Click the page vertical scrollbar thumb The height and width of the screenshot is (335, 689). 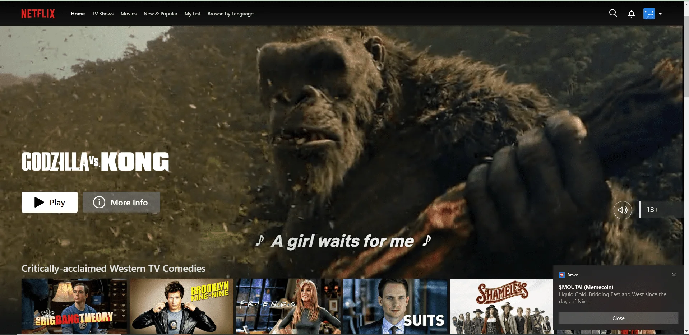(686, 57)
